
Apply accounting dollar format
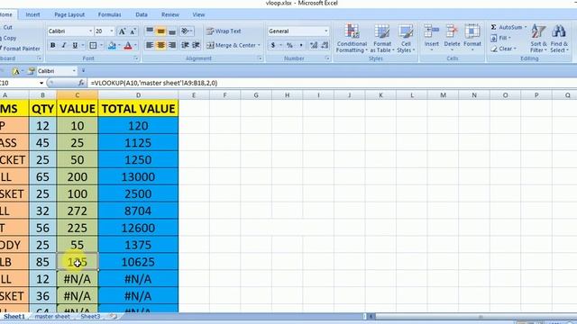coord(273,45)
